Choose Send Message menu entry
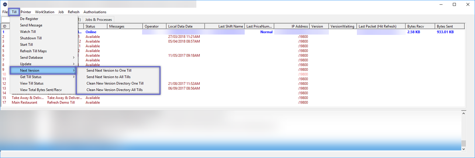 click(31, 25)
